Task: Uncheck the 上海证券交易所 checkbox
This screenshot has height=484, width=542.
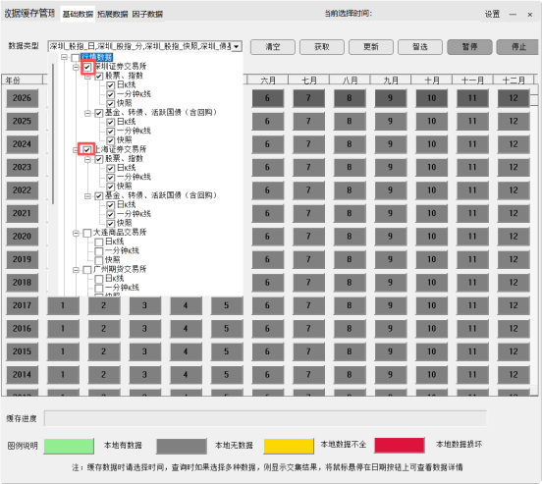Action: pos(86,149)
